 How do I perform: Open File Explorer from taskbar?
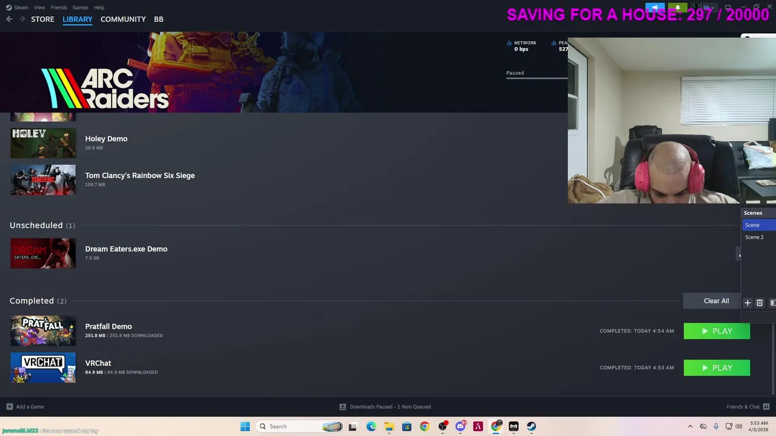tap(389, 426)
